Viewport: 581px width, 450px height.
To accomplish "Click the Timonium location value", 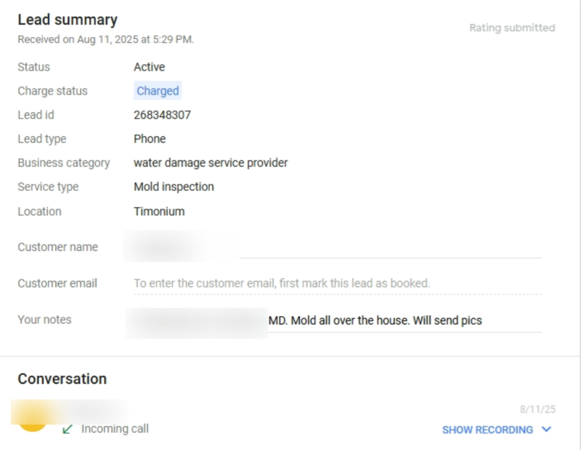I will tap(159, 212).
